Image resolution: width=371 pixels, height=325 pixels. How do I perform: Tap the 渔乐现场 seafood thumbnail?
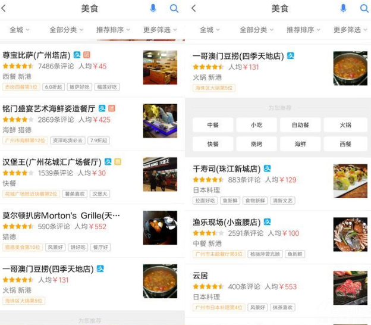click(350, 235)
